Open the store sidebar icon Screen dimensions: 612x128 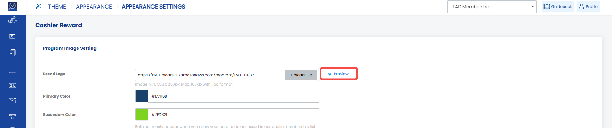(x=12, y=116)
